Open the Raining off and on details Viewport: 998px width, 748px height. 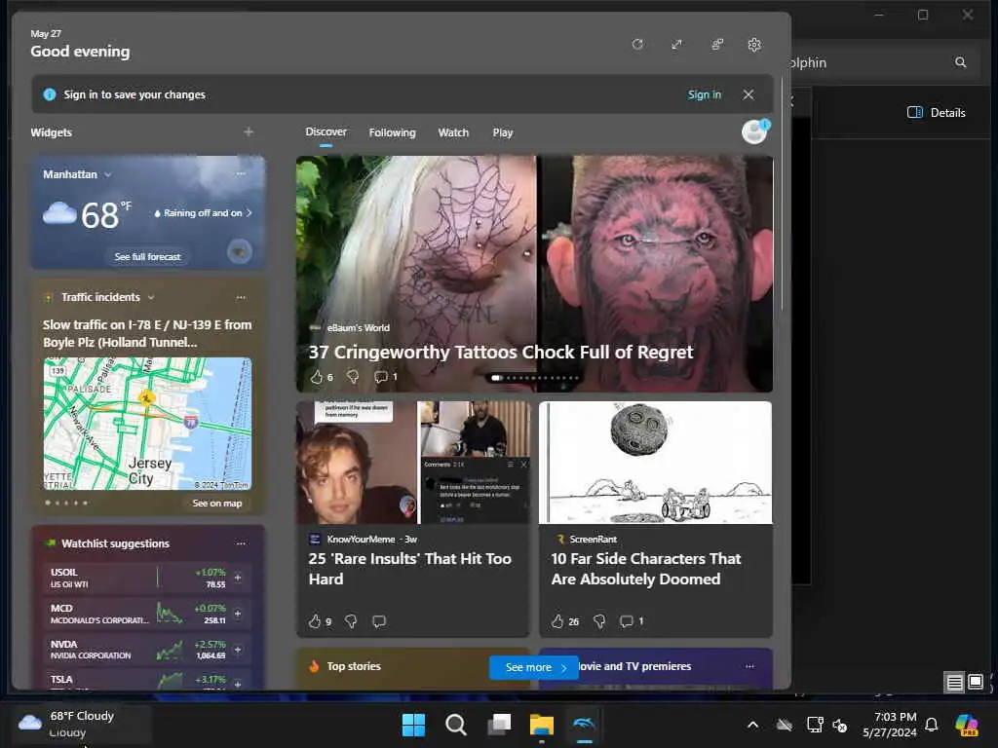pyautogui.click(x=203, y=213)
